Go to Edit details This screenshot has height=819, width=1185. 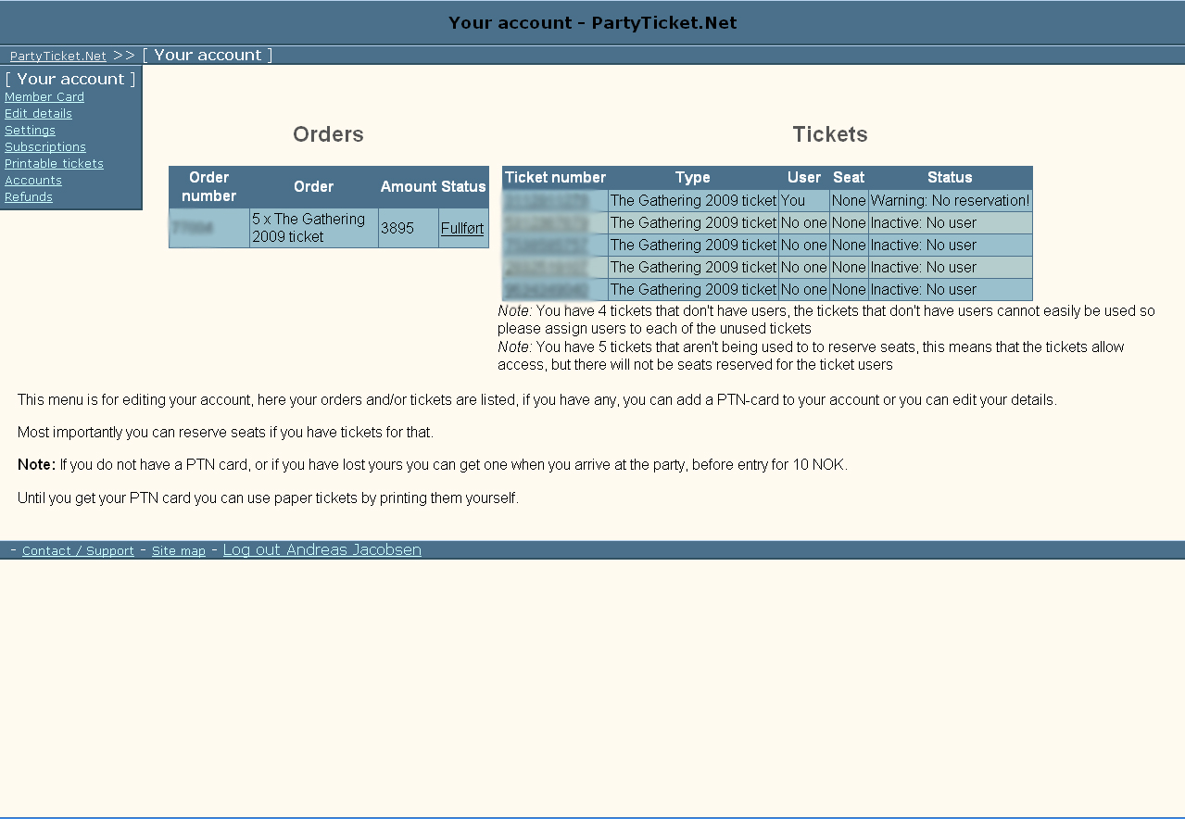point(38,113)
